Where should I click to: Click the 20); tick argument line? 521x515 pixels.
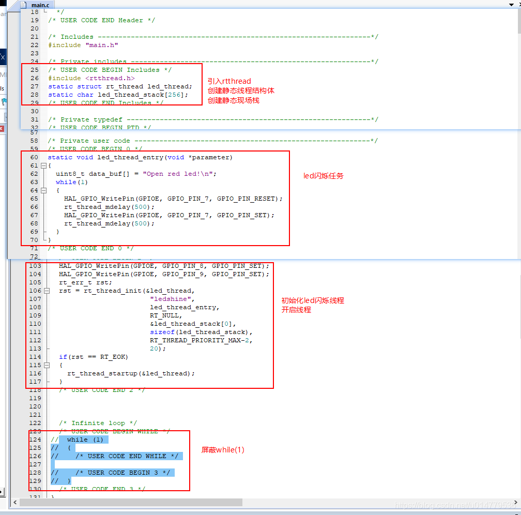point(158,349)
